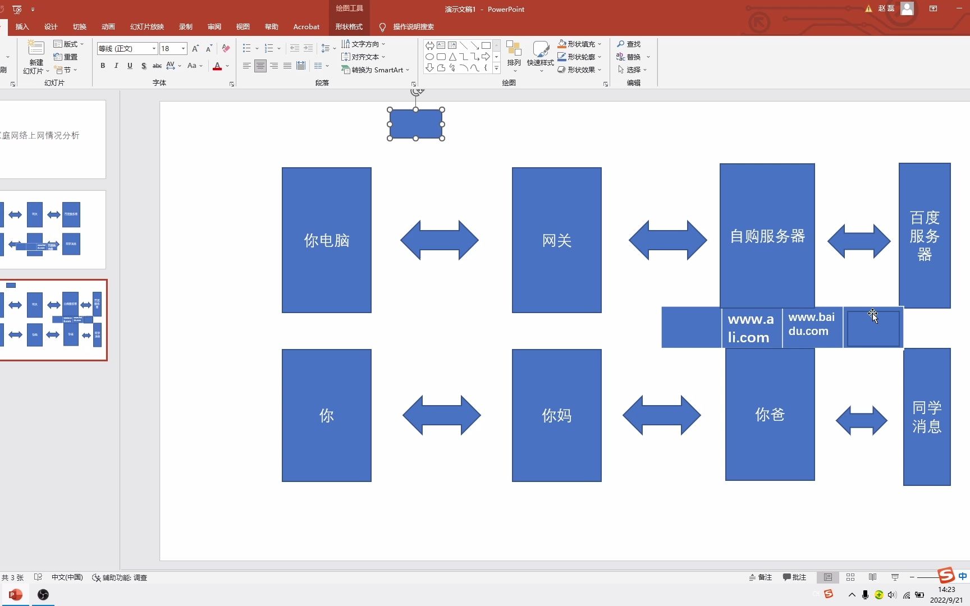This screenshot has height=606, width=970.
Task: Open the Change Case Aa dropdown
Action: (195, 66)
